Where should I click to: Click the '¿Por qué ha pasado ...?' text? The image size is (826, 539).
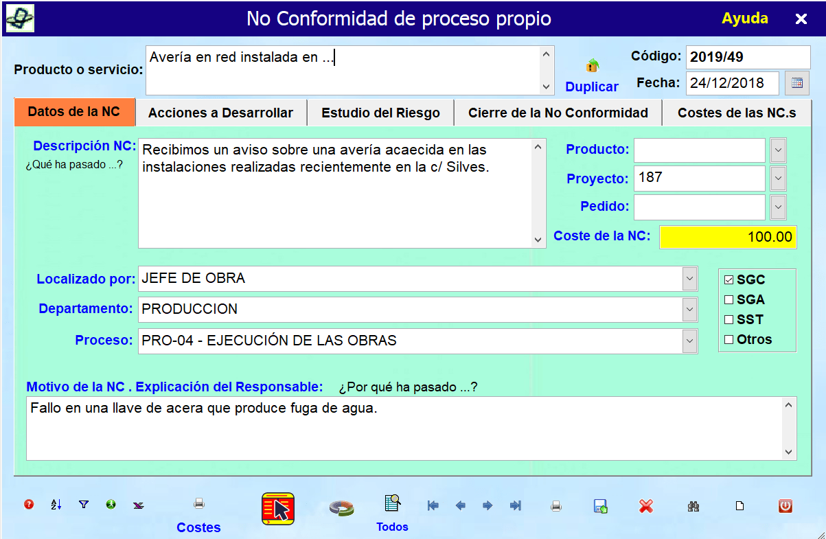(408, 387)
